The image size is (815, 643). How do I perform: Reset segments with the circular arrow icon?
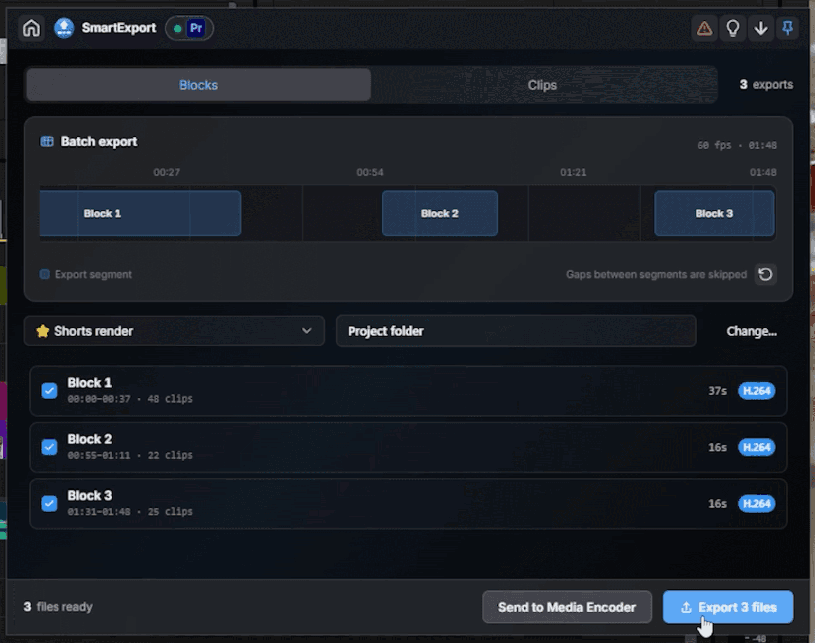(x=765, y=274)
